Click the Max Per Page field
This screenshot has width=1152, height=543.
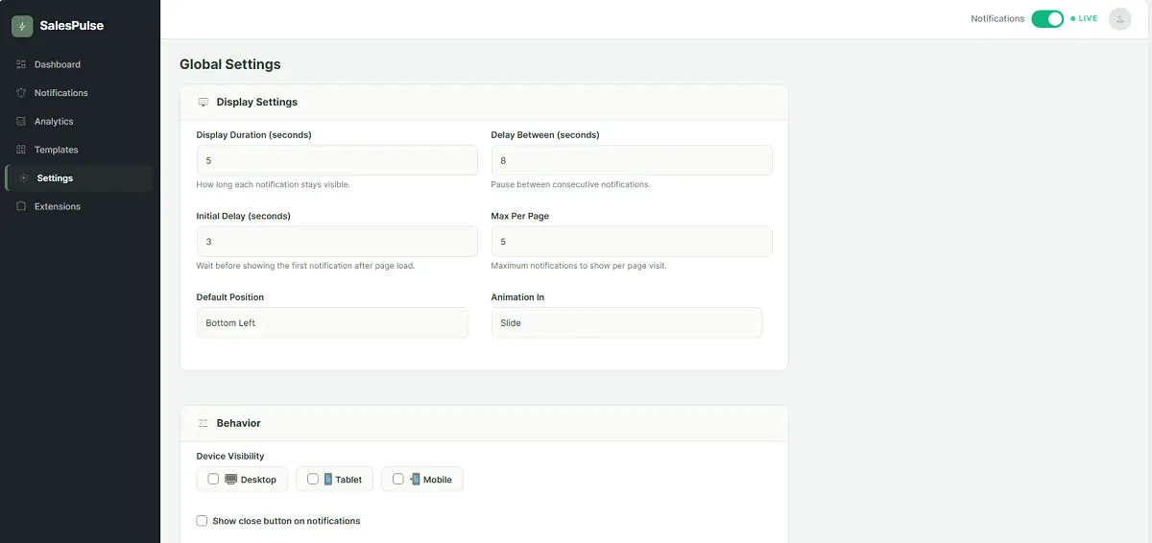(x=632, y=242)
